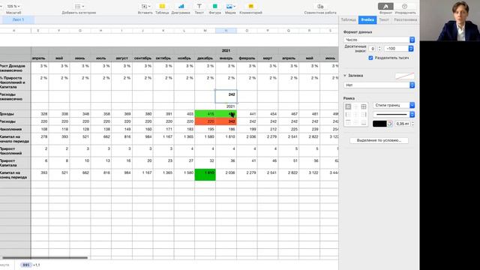
Task: Select the horizontal scrollbar at the bottom
Action: [x=45, y=258]
